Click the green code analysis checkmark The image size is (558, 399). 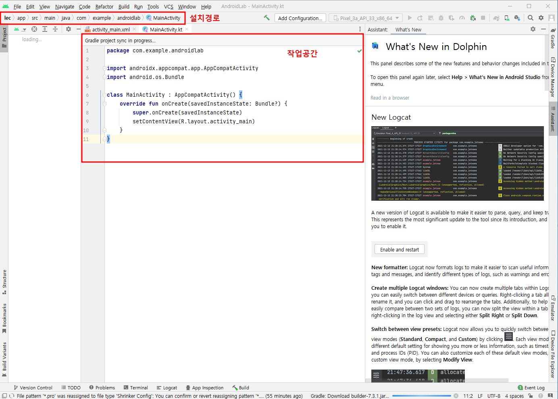point(360,51)
